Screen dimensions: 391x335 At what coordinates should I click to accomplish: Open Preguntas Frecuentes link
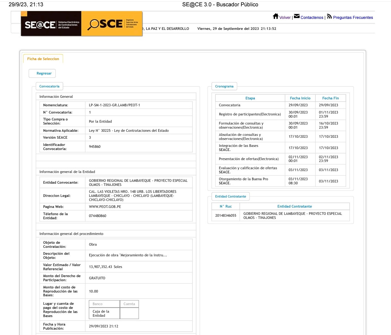[x=353, y=18]
